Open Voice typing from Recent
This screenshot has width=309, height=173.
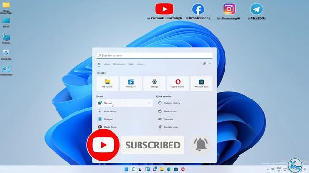click(x=125, y=111)
